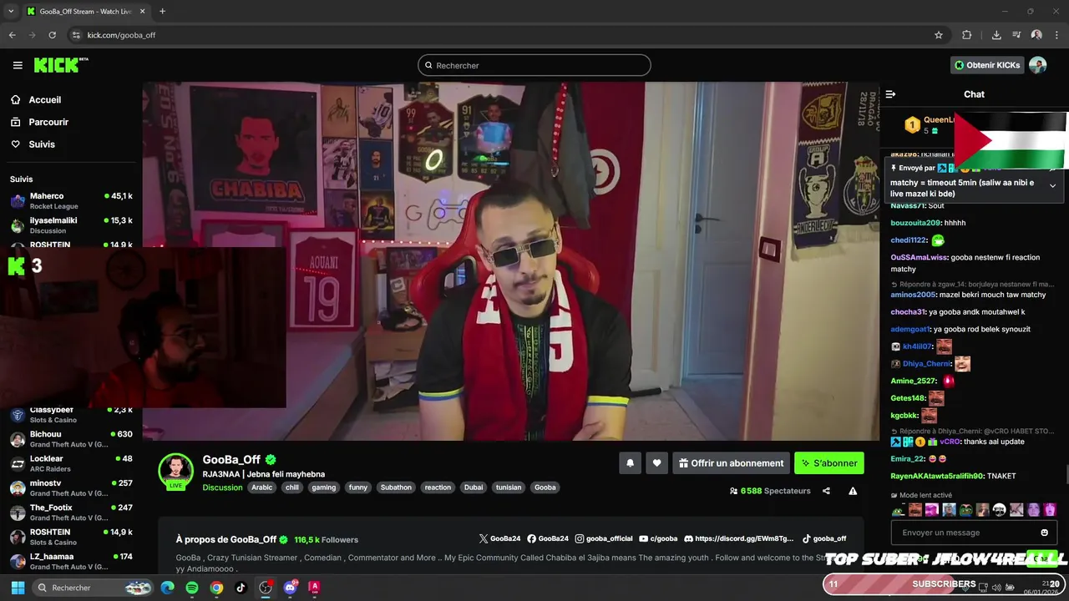The image size is (1069, 601).
Task: Open Windows Start menu
Action: click(x=18, y=588)
